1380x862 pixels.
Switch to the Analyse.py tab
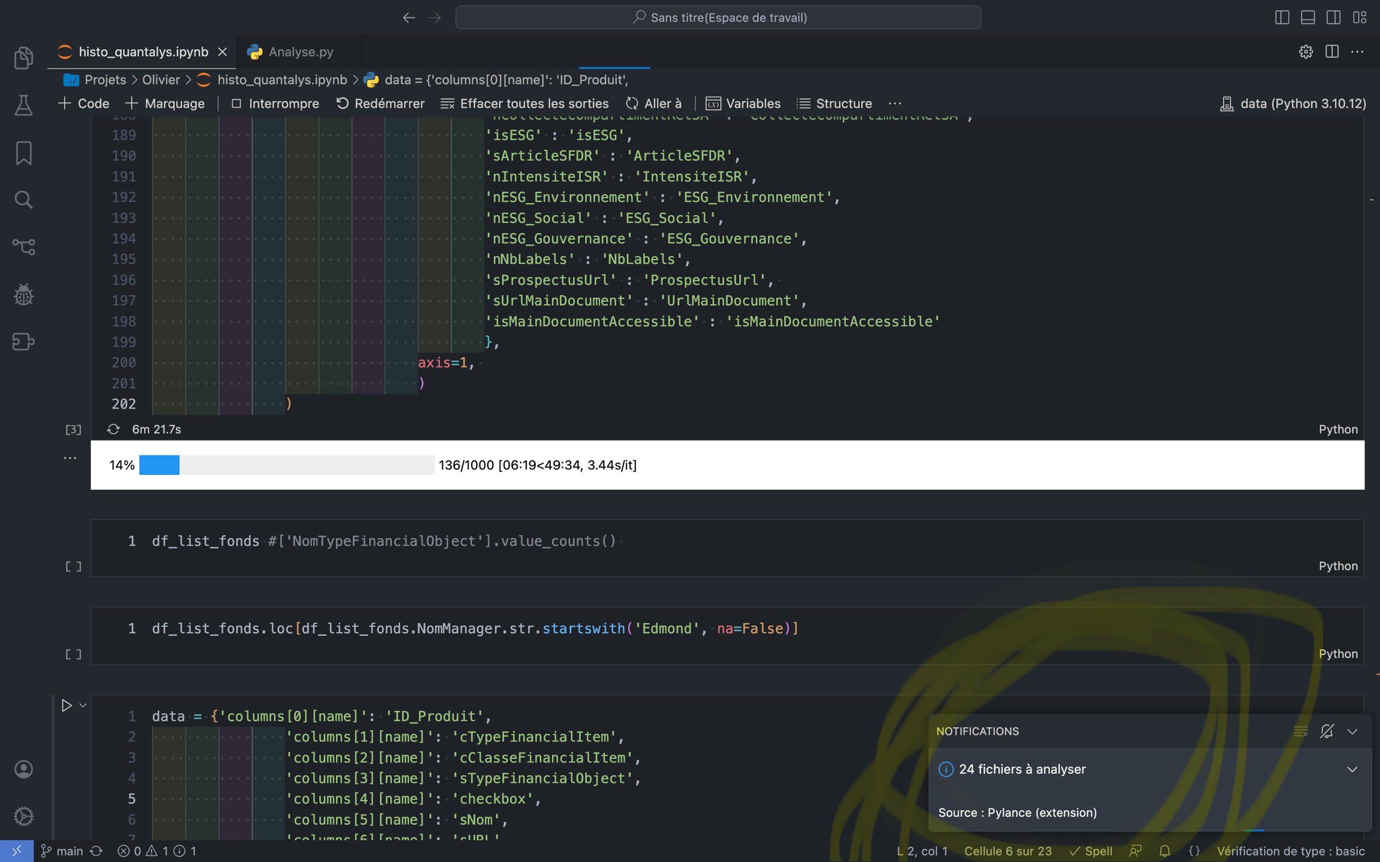tap(300, 52)
